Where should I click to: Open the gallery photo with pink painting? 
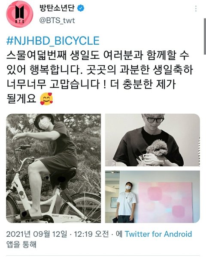[152, 197]
